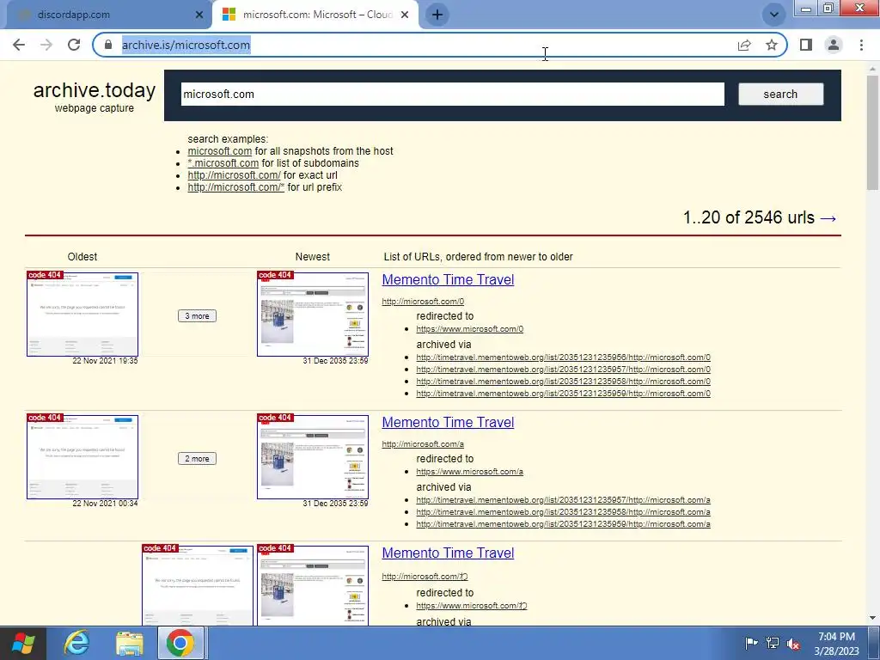Click the '3 more' snapshots button
The image size is (880, 660).
point(197,316)
